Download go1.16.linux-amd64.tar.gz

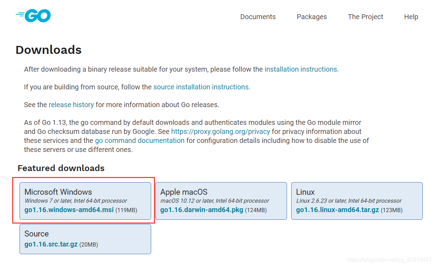337,210
